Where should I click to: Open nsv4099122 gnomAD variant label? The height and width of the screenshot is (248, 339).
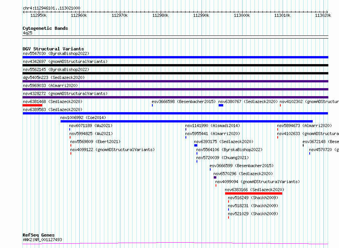pyautogui.click(x=112, y=150)
